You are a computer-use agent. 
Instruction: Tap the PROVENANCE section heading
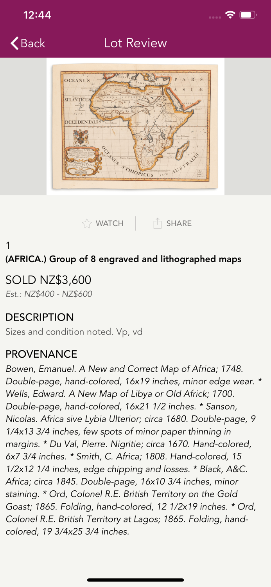click(x=41, y=354)
